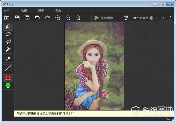
Task: Expand the line tool dropdown arrow
Action: (12, 68)
